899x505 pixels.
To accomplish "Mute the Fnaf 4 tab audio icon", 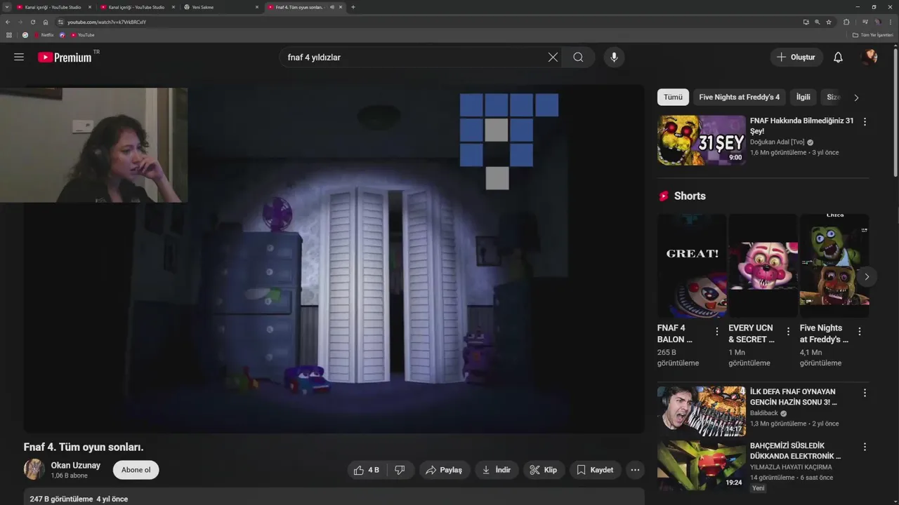I will pos(332,7).
